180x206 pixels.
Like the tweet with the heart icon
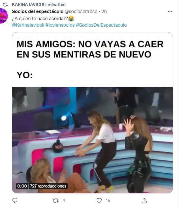point(99,201)
